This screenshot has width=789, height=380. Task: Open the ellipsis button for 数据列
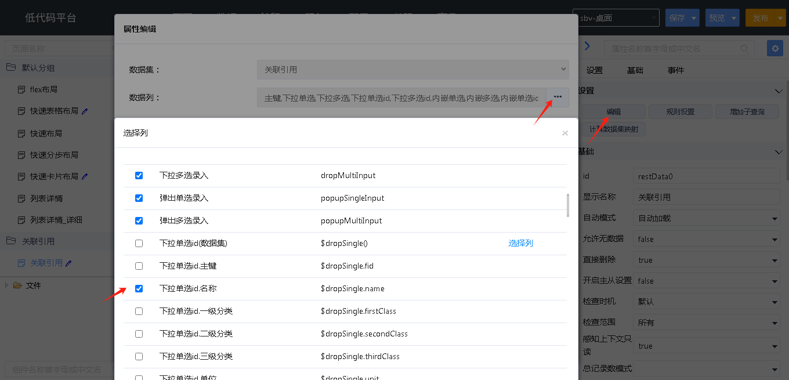[x=558, y=97]
